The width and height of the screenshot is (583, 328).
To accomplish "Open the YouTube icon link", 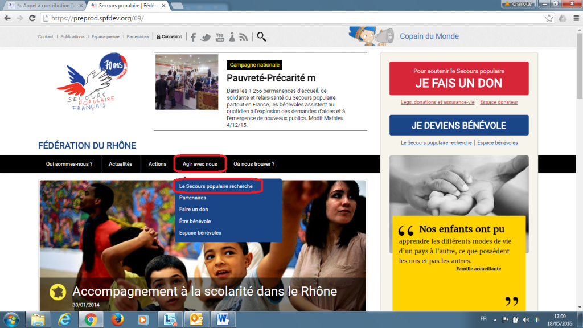I will click(219, 37).
